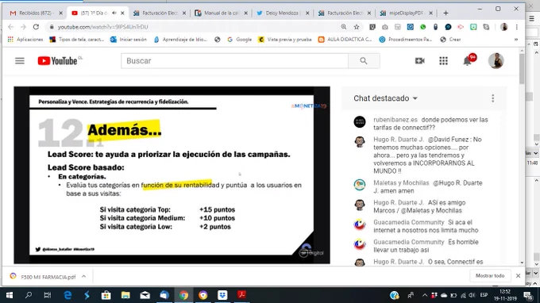Open Crear bookmark

(450, 40)
